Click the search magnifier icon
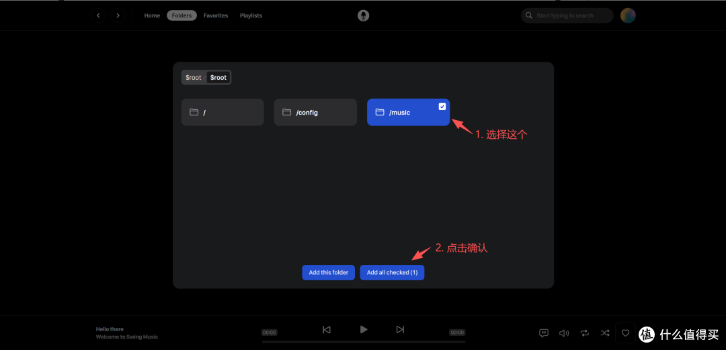Screen dimensions: 726x350 (x=529, y=15)
